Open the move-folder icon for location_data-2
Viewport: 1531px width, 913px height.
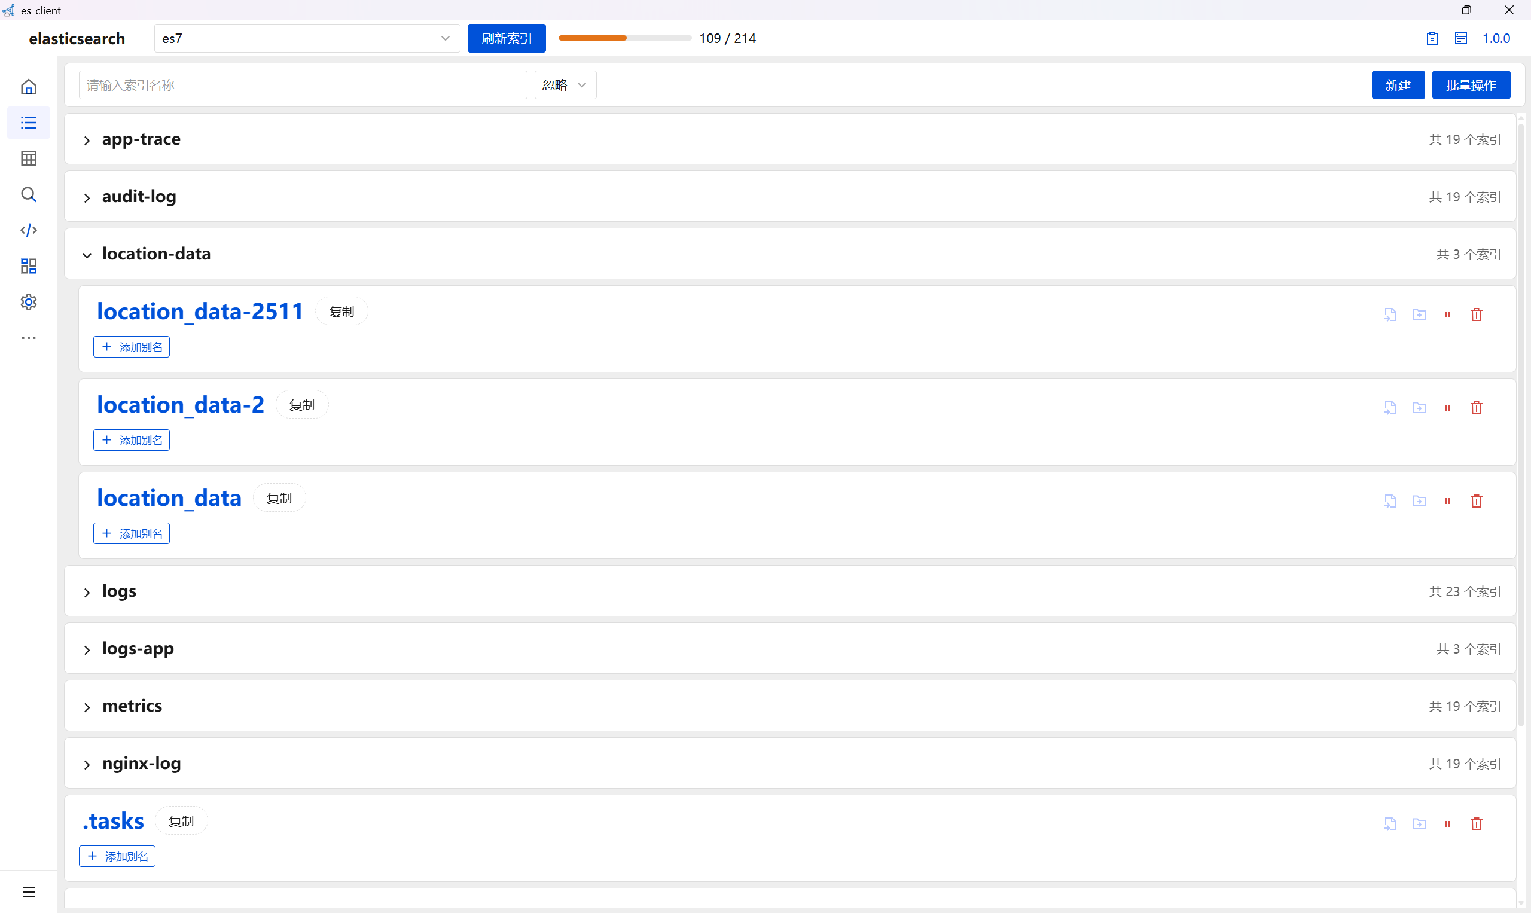click(x=1419, y=407)
